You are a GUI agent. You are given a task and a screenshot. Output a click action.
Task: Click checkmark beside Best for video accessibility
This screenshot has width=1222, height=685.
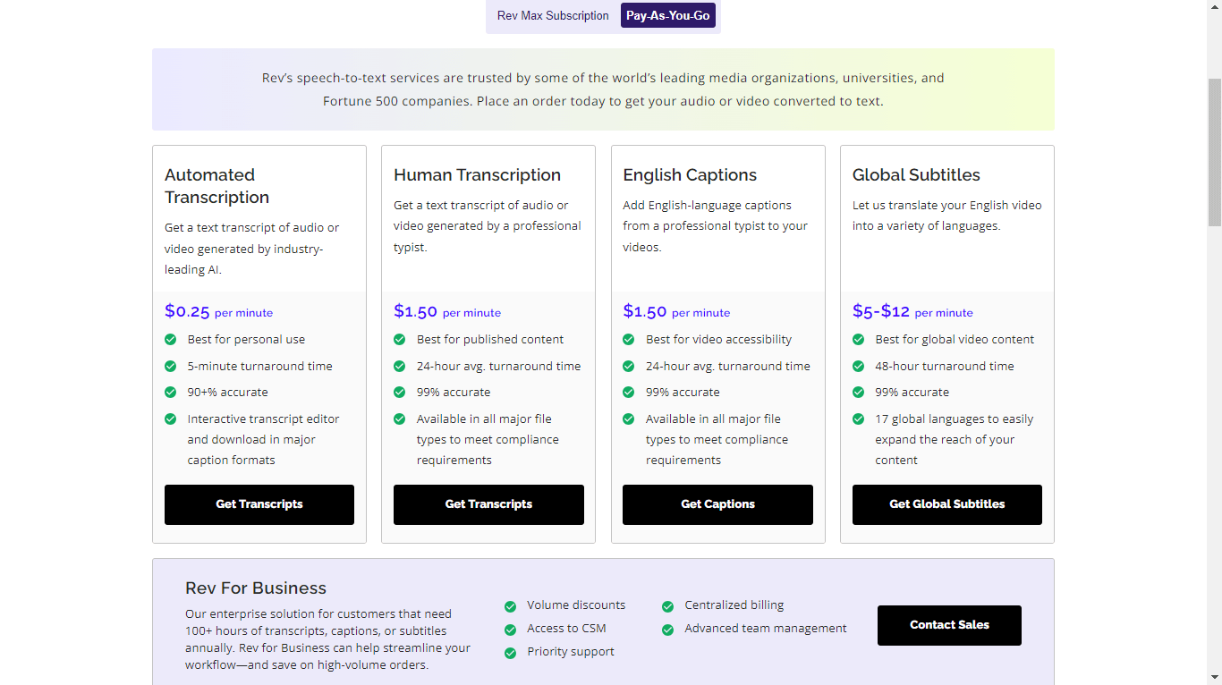(x=629, y=339)
